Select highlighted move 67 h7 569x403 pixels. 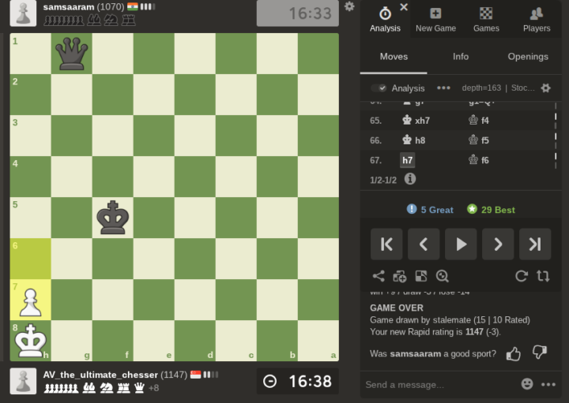pyautogui.click(x=407, y=160)
